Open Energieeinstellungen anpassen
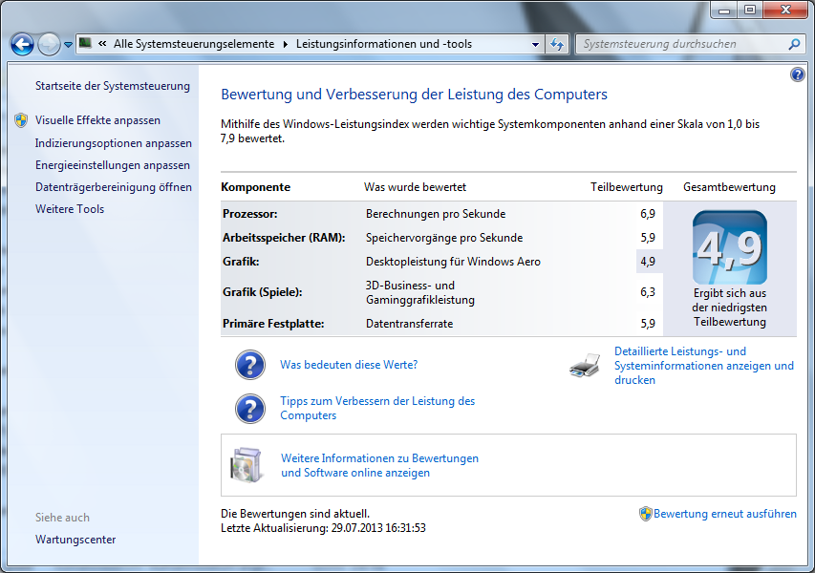 [x=113, y=165]
